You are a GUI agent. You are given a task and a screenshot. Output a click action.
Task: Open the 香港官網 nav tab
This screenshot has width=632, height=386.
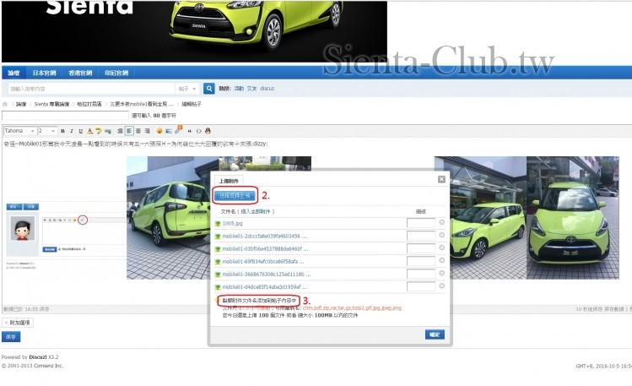pos(80,73)
